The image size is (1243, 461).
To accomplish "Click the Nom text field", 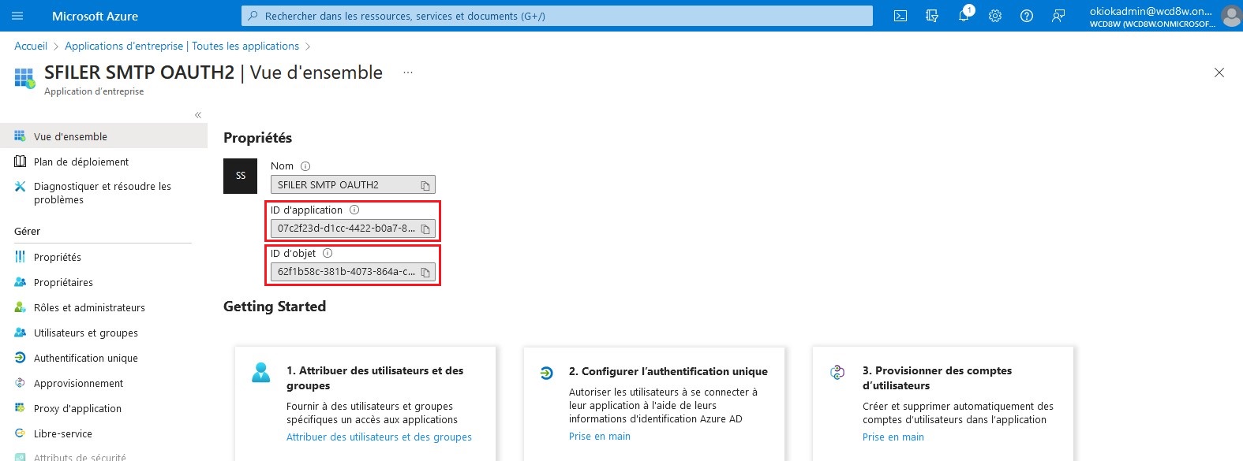I will click(x=353, y=184).
